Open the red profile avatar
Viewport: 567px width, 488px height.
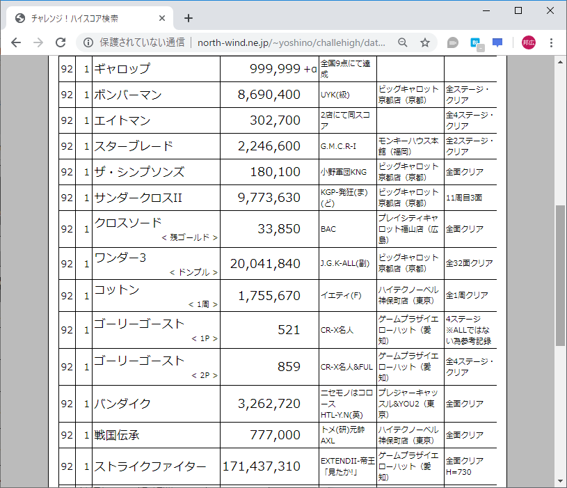click(x=528, y=42)
